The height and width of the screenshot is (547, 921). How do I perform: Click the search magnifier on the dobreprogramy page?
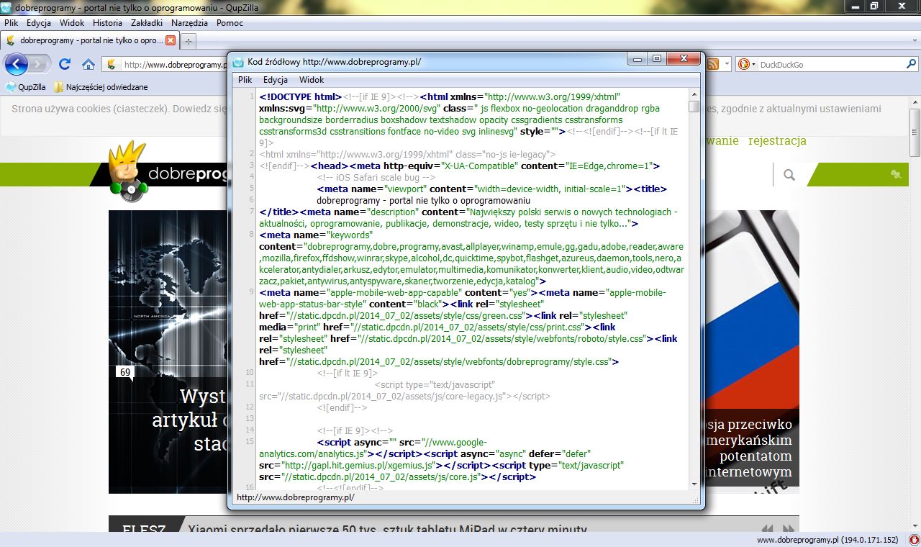point(789,175)
